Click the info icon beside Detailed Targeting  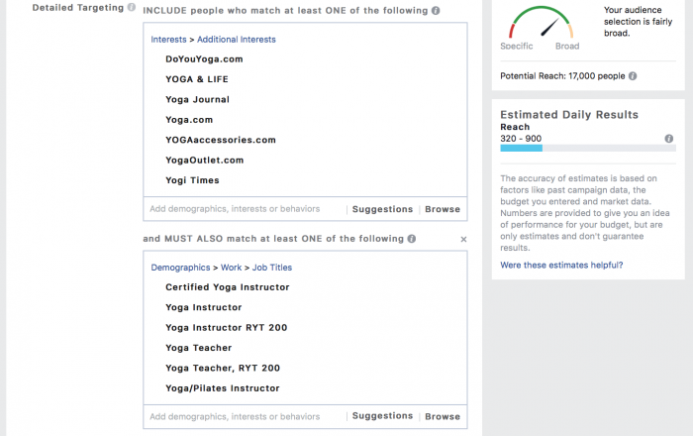coord(133,8)
